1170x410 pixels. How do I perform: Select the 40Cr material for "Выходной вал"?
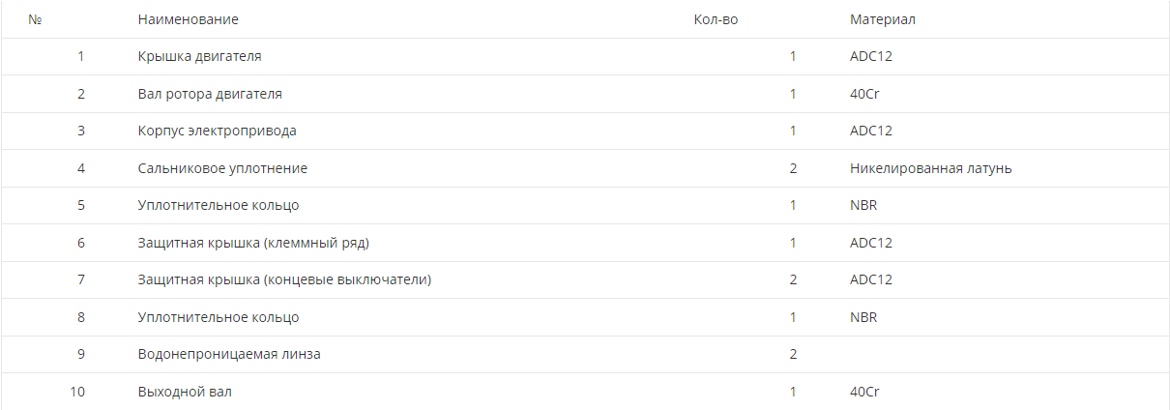pos(863,392)
